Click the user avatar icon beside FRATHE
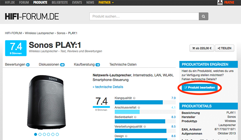The image size is (241, 140). point(220,2)
